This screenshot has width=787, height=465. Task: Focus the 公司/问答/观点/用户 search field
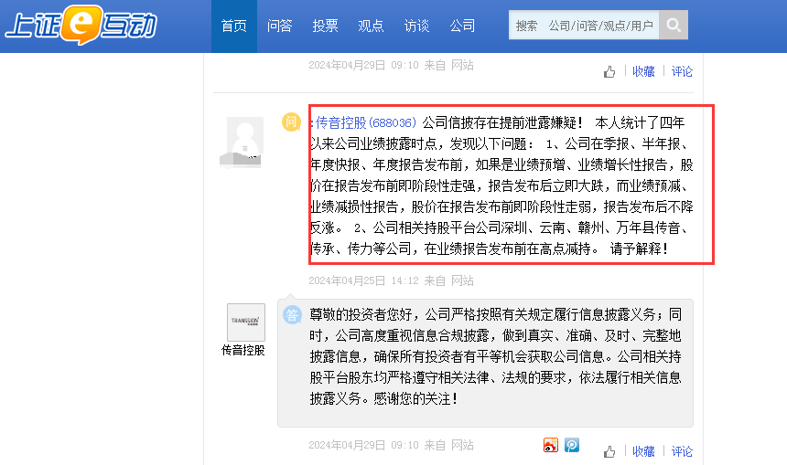(x=584, y=25)
